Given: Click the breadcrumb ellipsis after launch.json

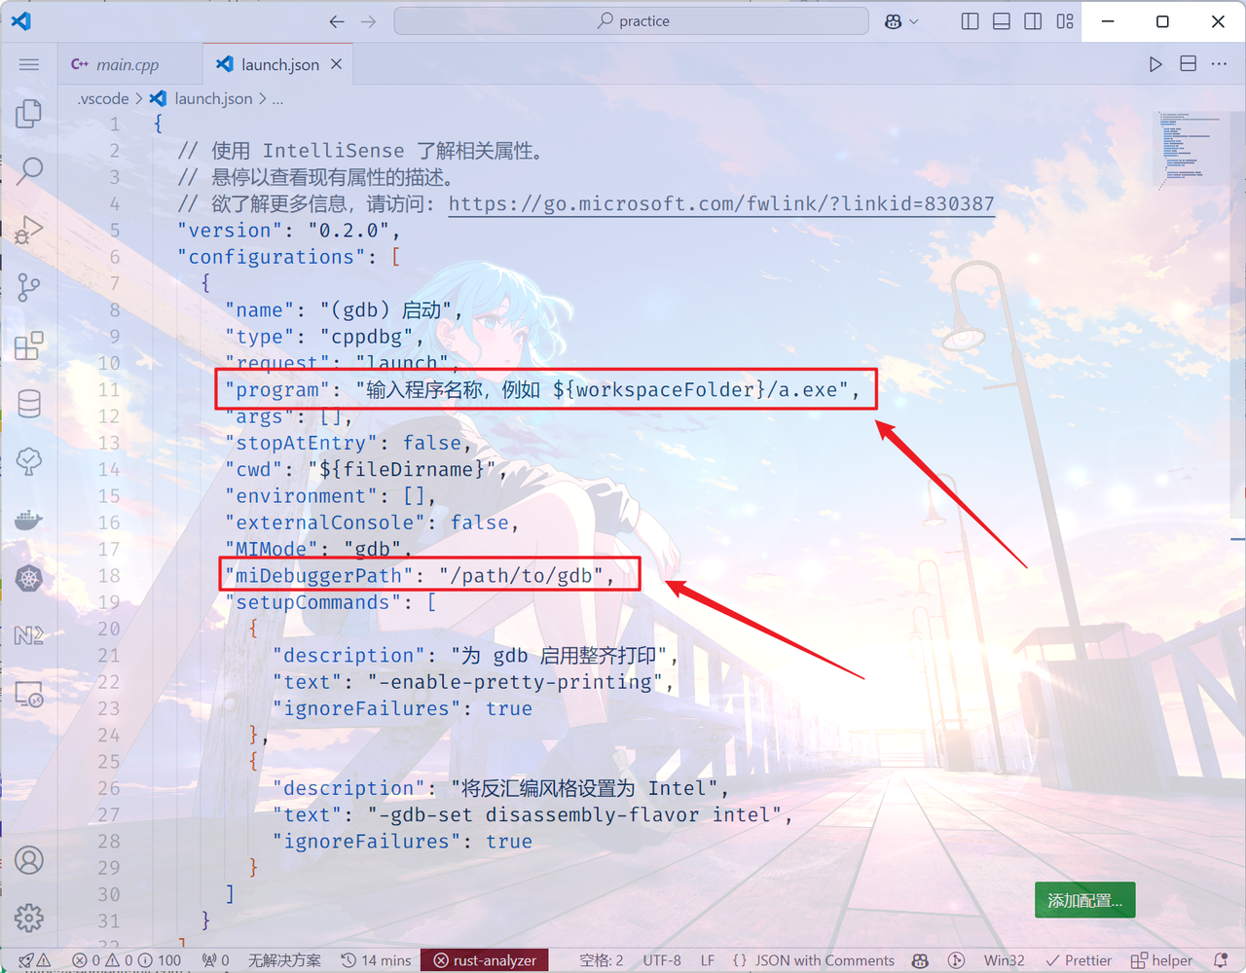Looking at the screenshot, I should pyautogui.click(x=277, y=98).
